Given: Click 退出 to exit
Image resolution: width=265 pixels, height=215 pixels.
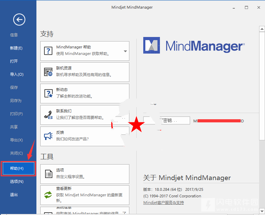Looking at the screenshot, I should point(14,195).
